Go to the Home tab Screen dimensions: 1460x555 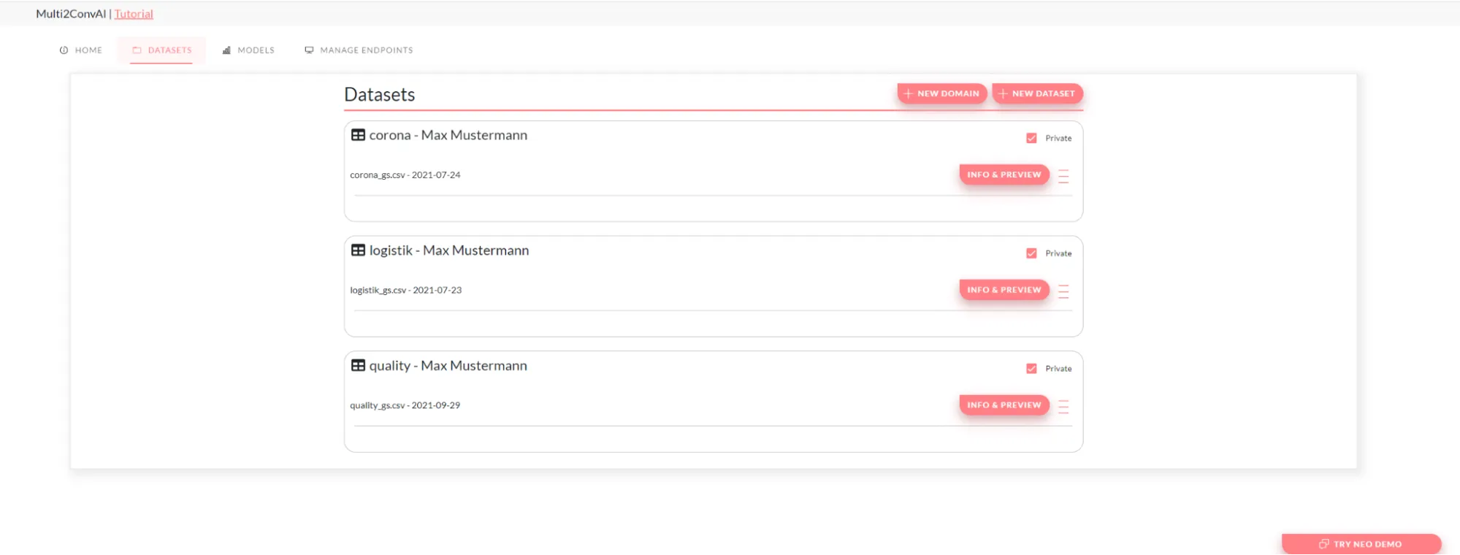click(x=81, y=50)
